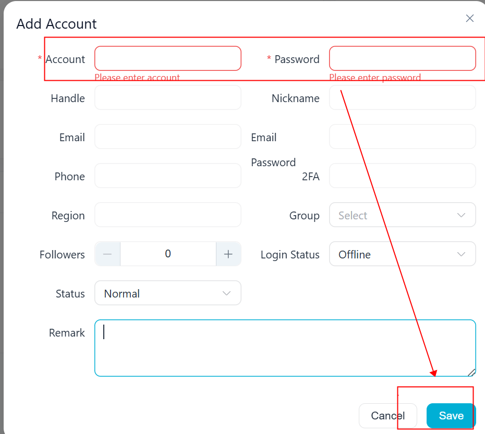This screenshot has height=434, width=485.
Task: Click the Save button
Action: [451, 416]
